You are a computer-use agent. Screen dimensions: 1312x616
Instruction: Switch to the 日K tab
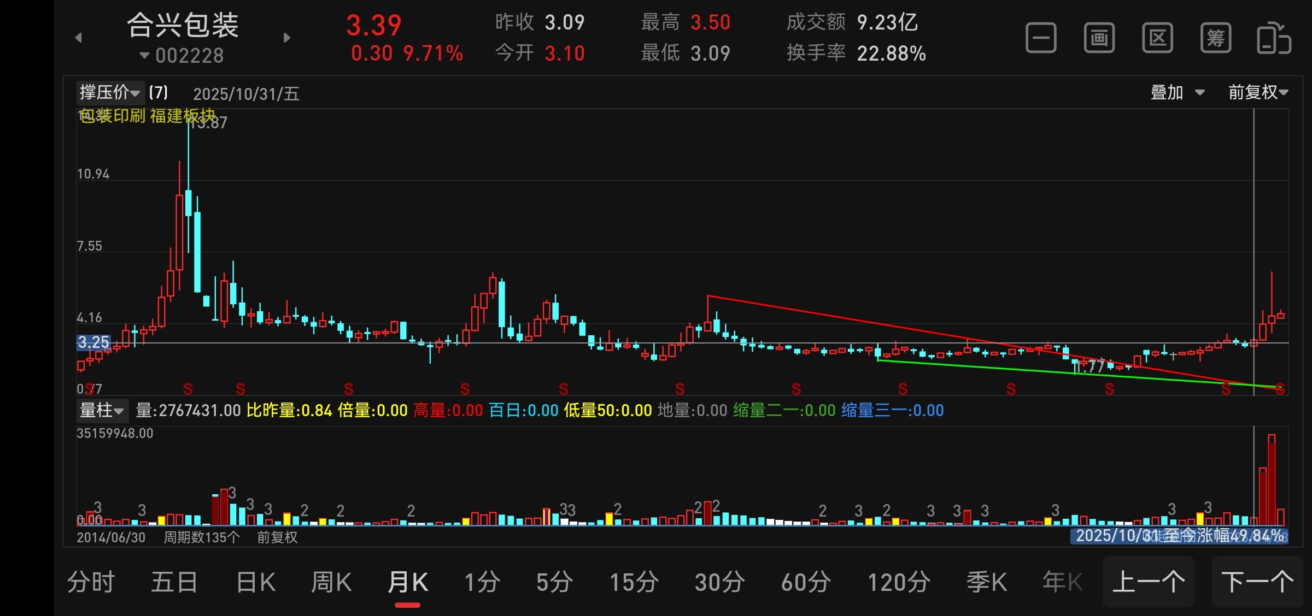tap(256, 582)
